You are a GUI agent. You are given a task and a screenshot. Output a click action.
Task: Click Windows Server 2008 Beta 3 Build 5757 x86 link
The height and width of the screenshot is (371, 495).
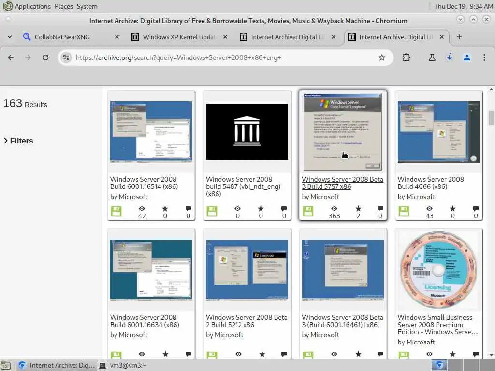343,183
